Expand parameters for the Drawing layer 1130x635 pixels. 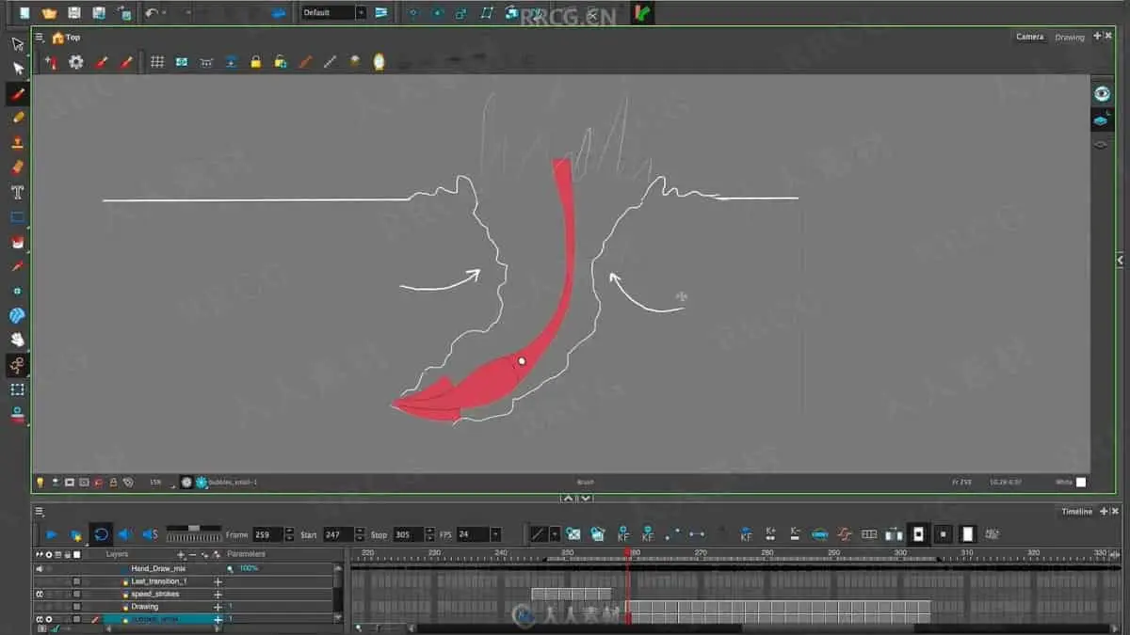[x=218, y=607]
